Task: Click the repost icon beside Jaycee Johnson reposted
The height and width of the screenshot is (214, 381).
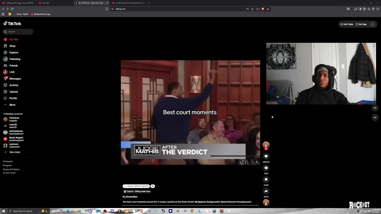Action: (153, 186)
